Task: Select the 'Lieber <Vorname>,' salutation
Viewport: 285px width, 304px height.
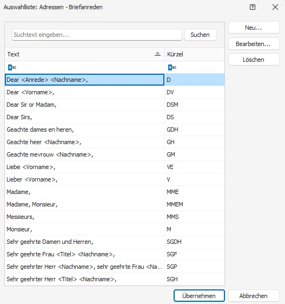Action: (x=115, y=179)
